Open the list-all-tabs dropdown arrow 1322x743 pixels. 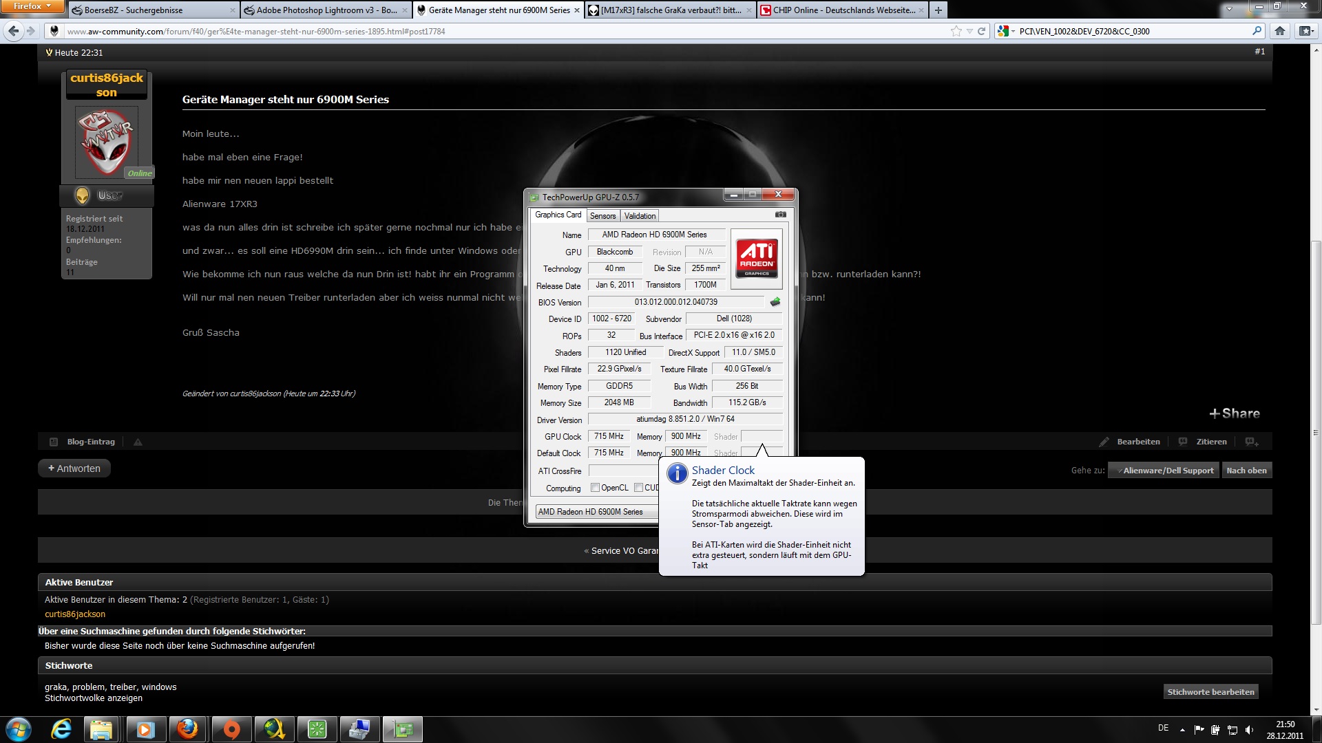coord(1229,10)
